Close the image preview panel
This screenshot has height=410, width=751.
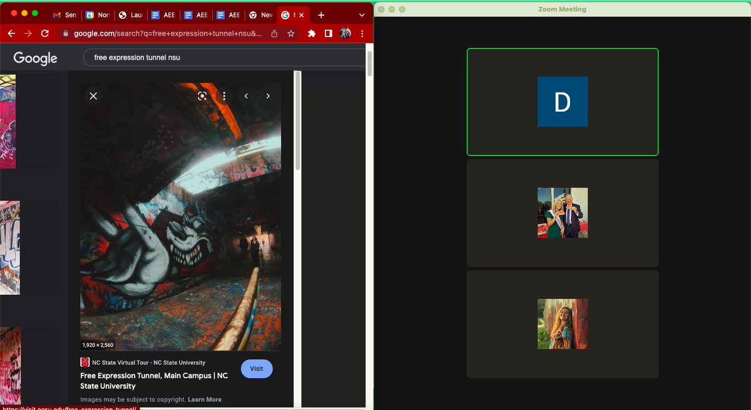93,96
